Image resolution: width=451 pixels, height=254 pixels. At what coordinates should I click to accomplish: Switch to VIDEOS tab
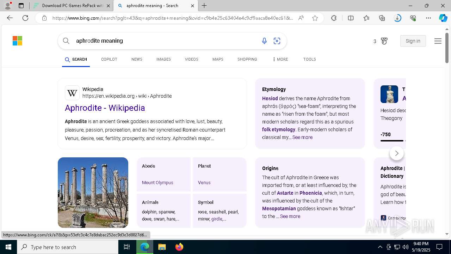[192, 59]
